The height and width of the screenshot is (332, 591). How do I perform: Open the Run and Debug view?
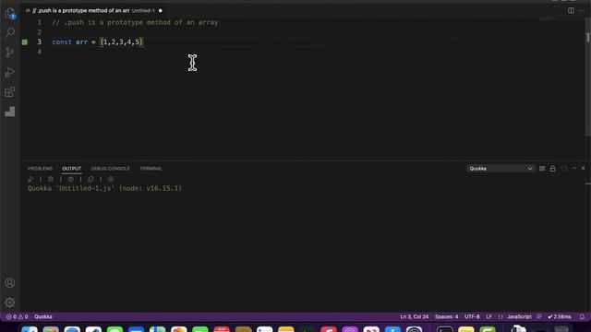[x=10, y=72]
